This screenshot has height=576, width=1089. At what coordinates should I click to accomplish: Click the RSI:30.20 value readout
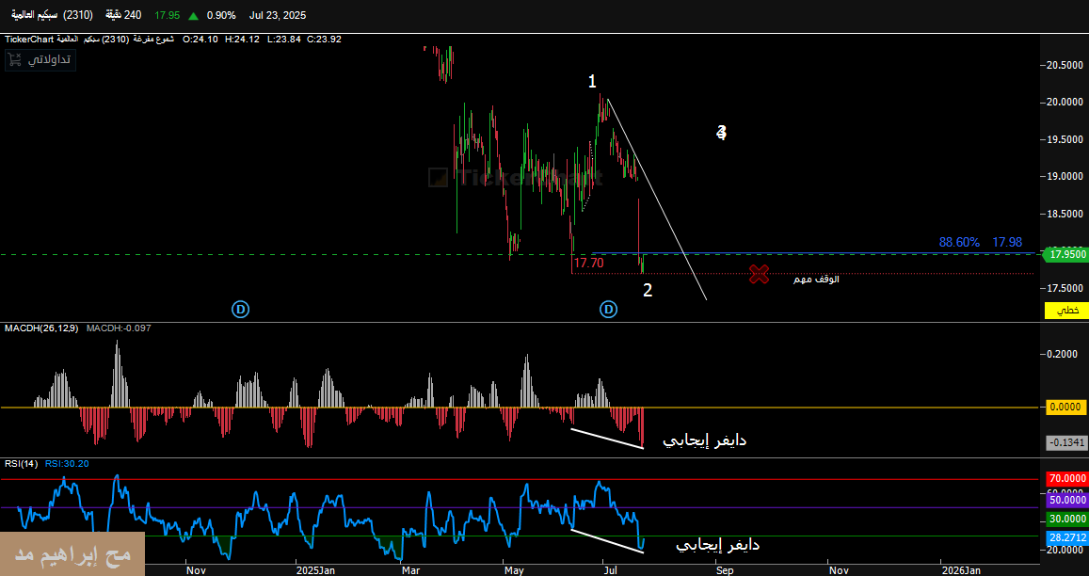coord(67,463)
